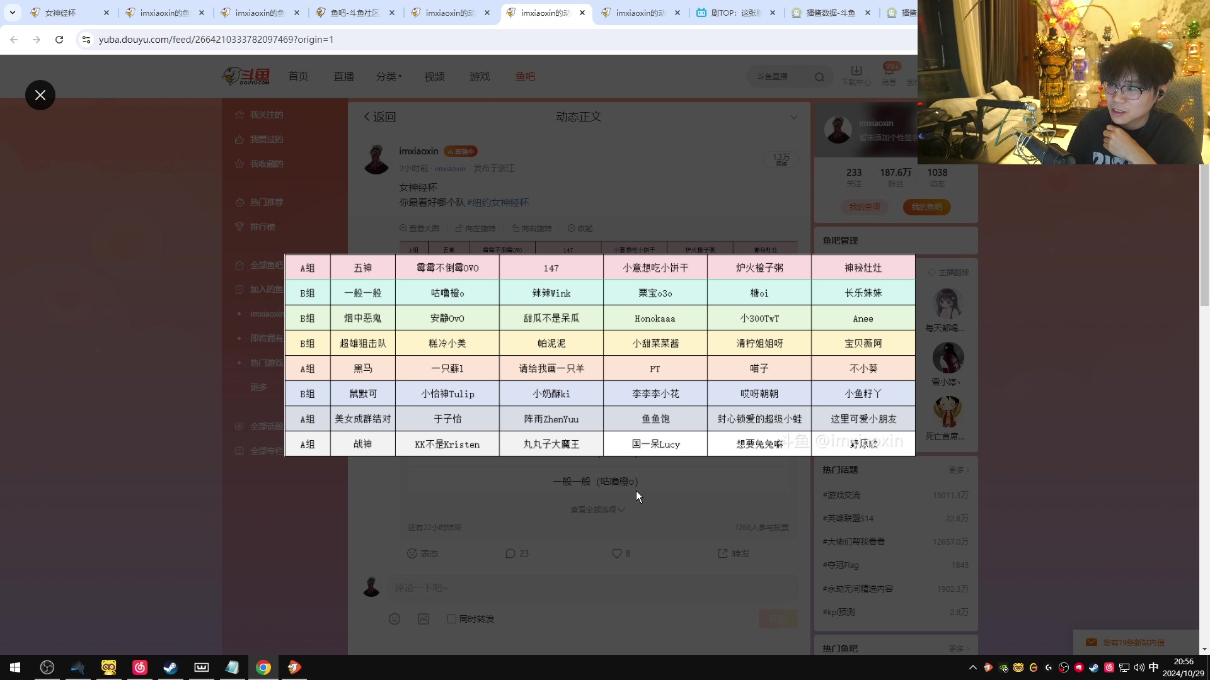1210x680 pixels.
Task: Collapse image with 收起
Action: [580, 229]
